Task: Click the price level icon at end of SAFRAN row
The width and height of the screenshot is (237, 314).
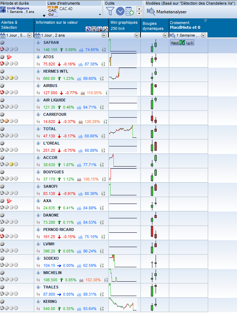Action: 104,50
